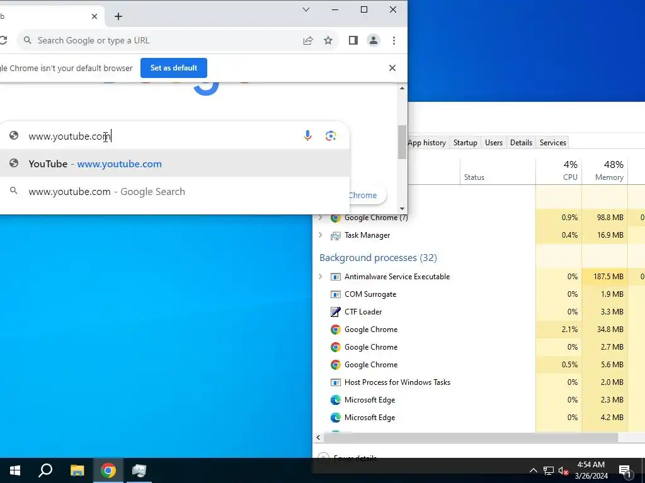Select Task Manager process icon
Viewport: 645px width, 483px height.
(x=336, y=235)
